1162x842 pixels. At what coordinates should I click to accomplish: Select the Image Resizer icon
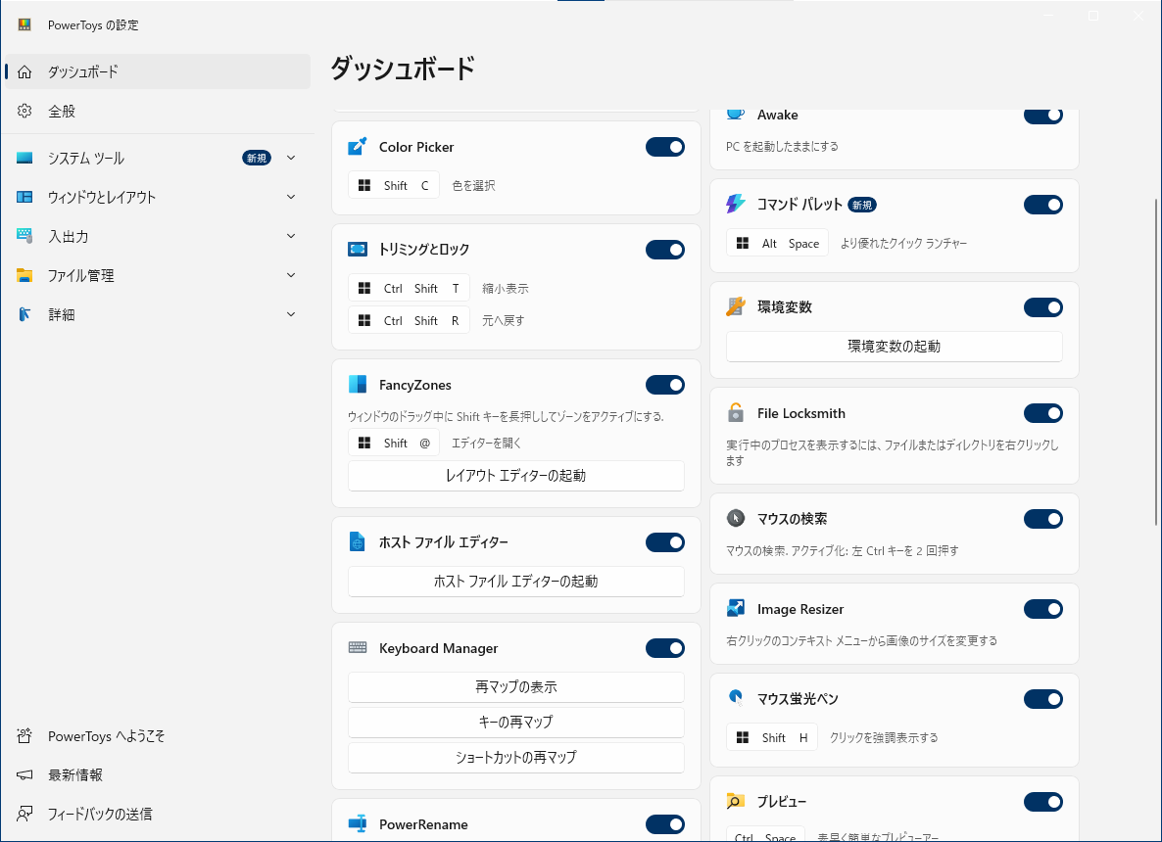click(x=736, y=608)
